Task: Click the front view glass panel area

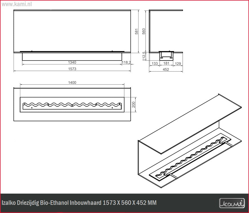Action: coord(72,31)
